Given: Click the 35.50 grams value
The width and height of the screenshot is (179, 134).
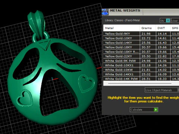Looking at the screenshot, I should click(x=146, y=56).
